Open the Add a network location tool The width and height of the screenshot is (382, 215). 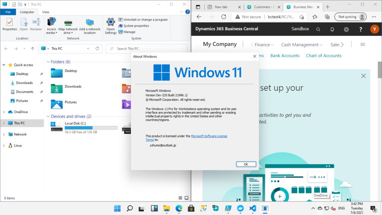click(x=90, y=26)
